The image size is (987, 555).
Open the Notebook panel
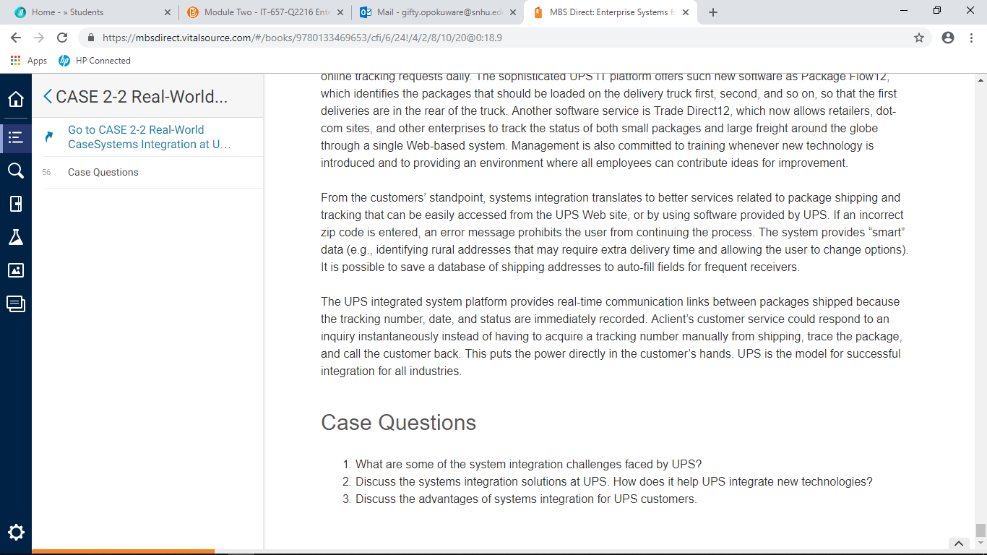[x=16, y=205]
